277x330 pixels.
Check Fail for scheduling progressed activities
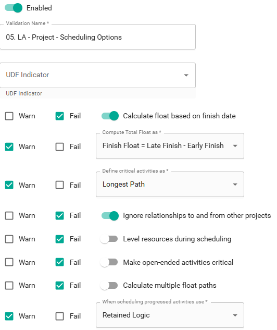click(60, 316)
